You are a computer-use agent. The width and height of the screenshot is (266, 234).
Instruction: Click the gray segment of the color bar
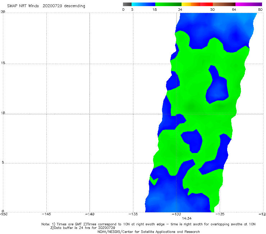pyautogui.click(x=127, y=4)
